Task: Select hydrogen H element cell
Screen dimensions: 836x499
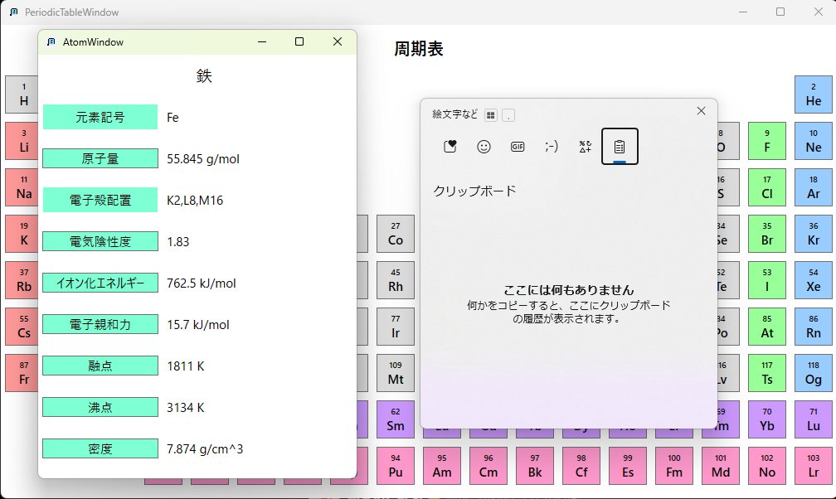Action: (22, 94)
